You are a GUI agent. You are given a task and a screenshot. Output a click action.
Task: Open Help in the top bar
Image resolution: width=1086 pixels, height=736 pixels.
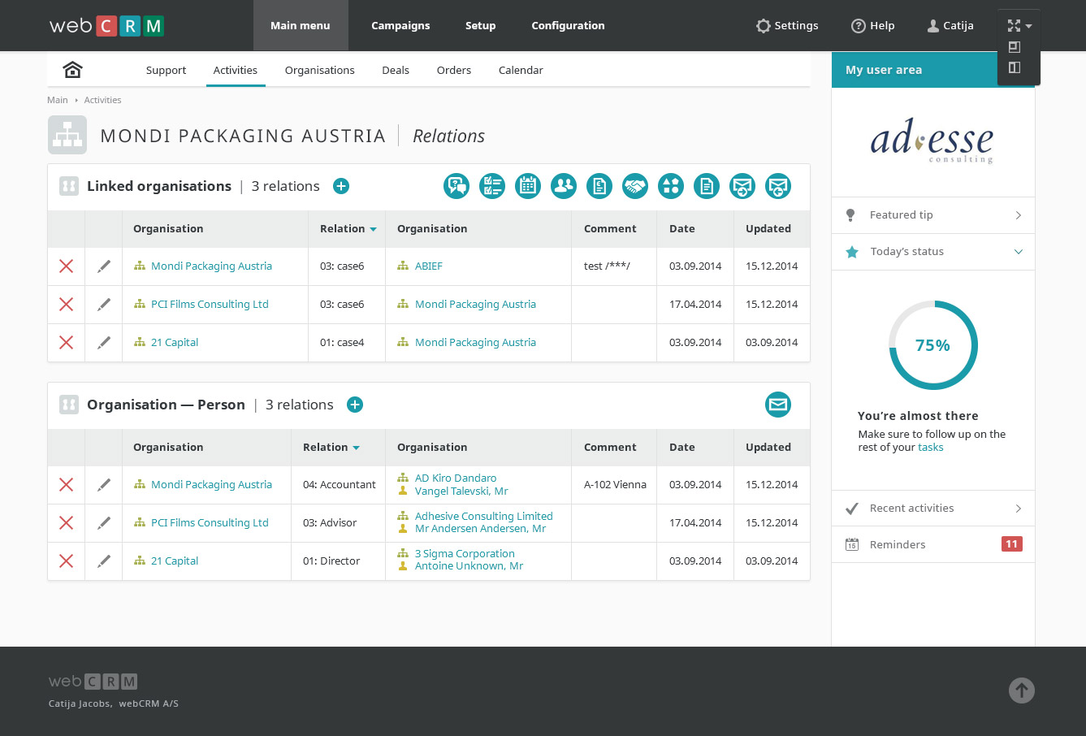(872, 26)
